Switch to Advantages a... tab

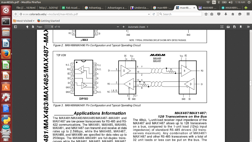coord(117,8)
